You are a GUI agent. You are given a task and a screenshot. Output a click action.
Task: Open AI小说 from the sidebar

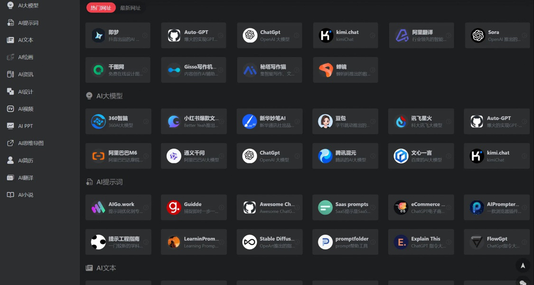point(26,195)
